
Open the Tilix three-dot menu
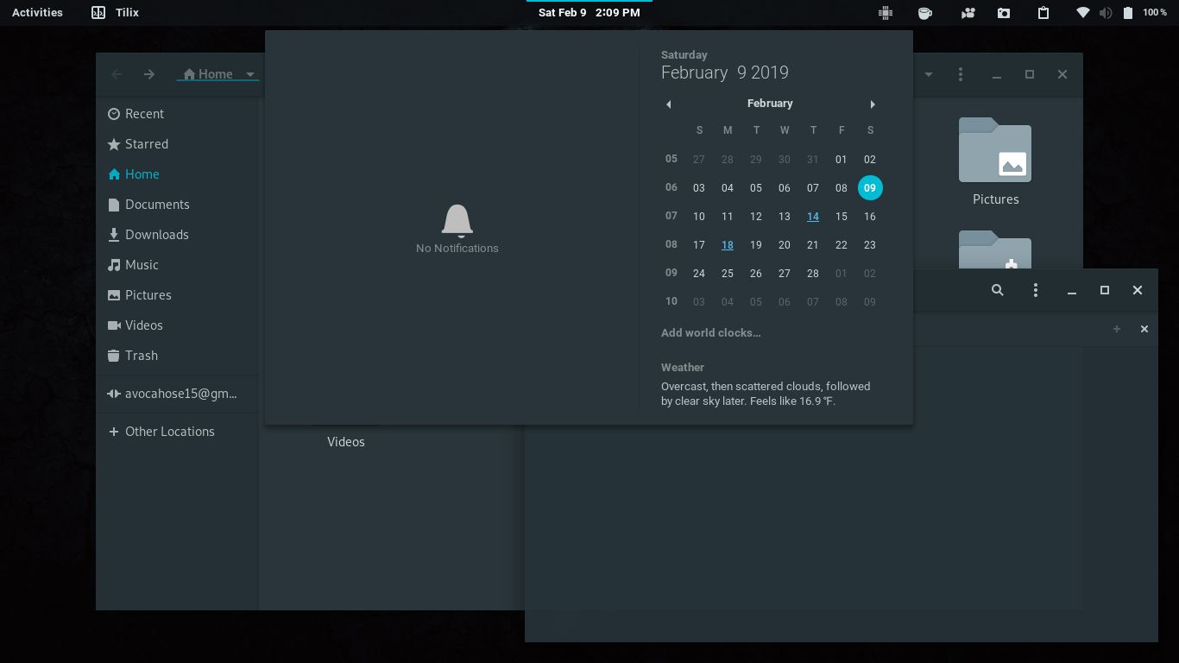tap(1036, 290)
